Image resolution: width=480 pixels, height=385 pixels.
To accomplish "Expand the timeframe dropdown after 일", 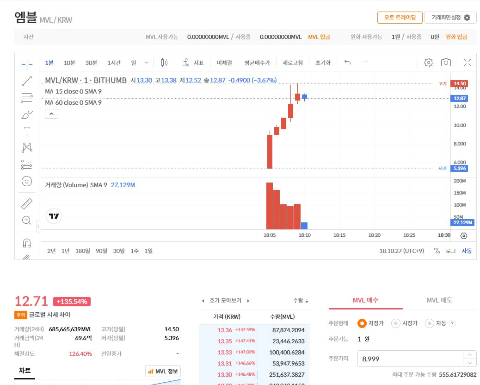I will pyautogui.click(x=147, y=63).
